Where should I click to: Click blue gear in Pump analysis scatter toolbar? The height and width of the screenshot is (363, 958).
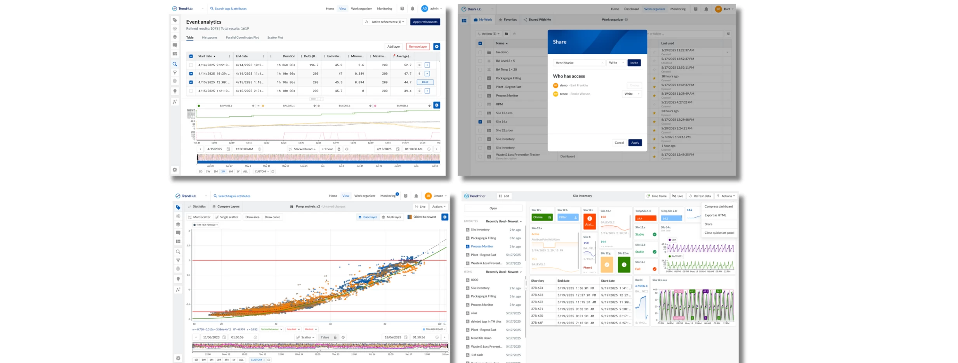(x=445, y=217)
